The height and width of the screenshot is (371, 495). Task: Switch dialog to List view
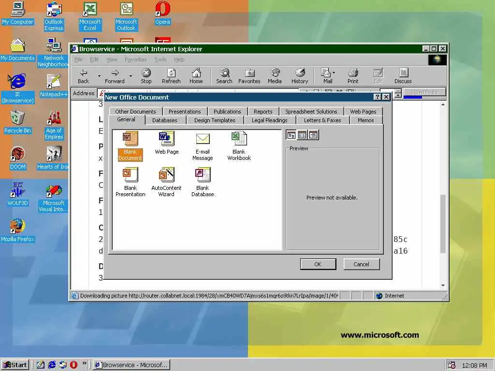302,135
